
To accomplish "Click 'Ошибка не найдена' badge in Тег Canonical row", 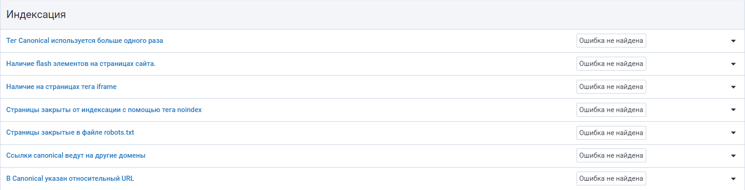I will (611, 41).
